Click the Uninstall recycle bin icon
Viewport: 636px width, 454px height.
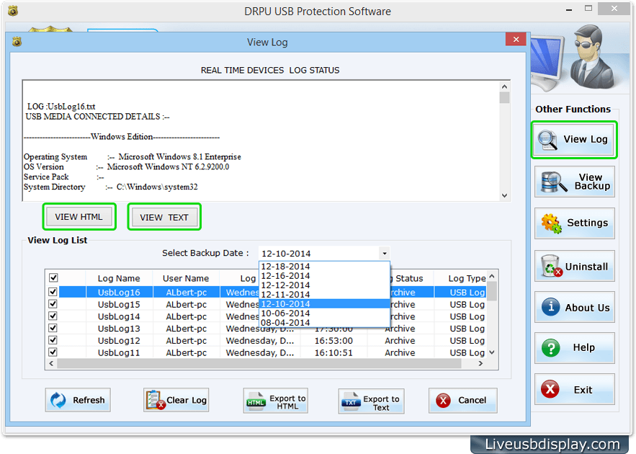point(552,266)
